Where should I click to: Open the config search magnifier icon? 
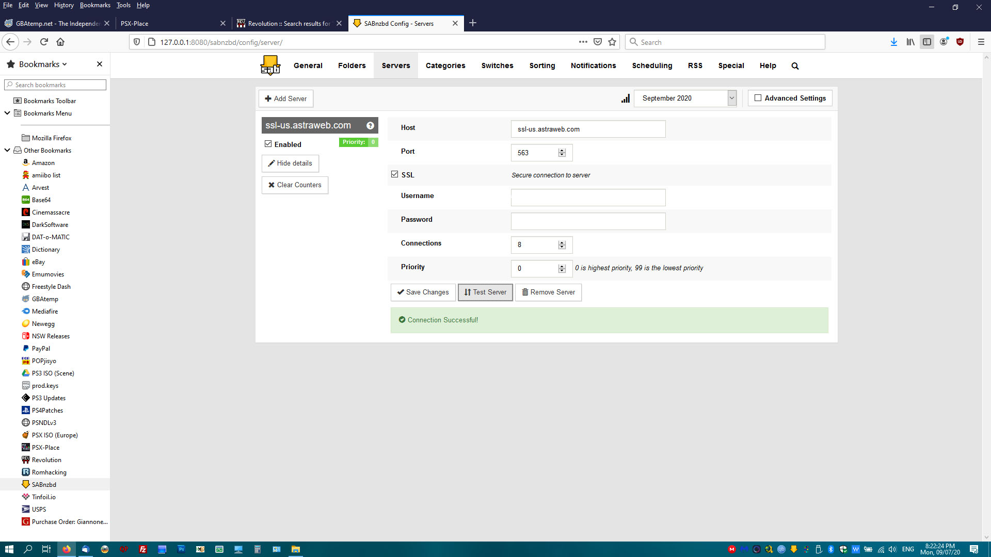[x=795, y=66]
